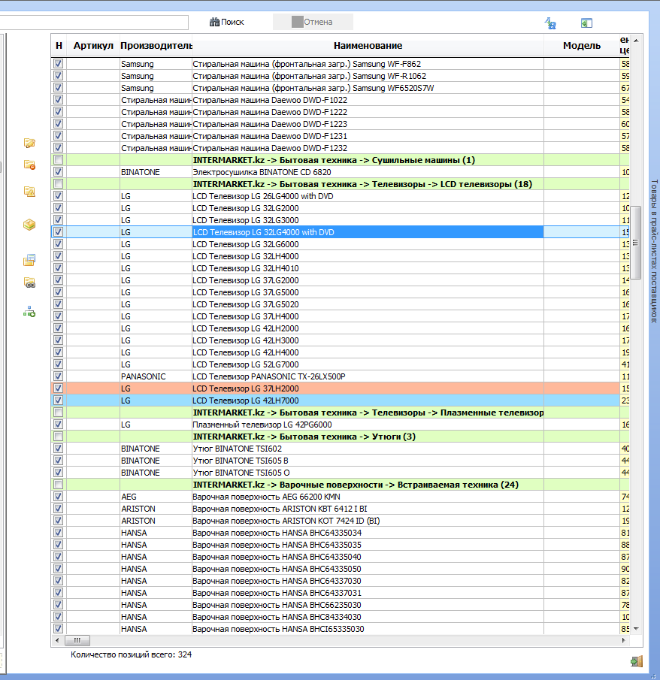Click the edit folder icon with pencil

coord(29,143)
